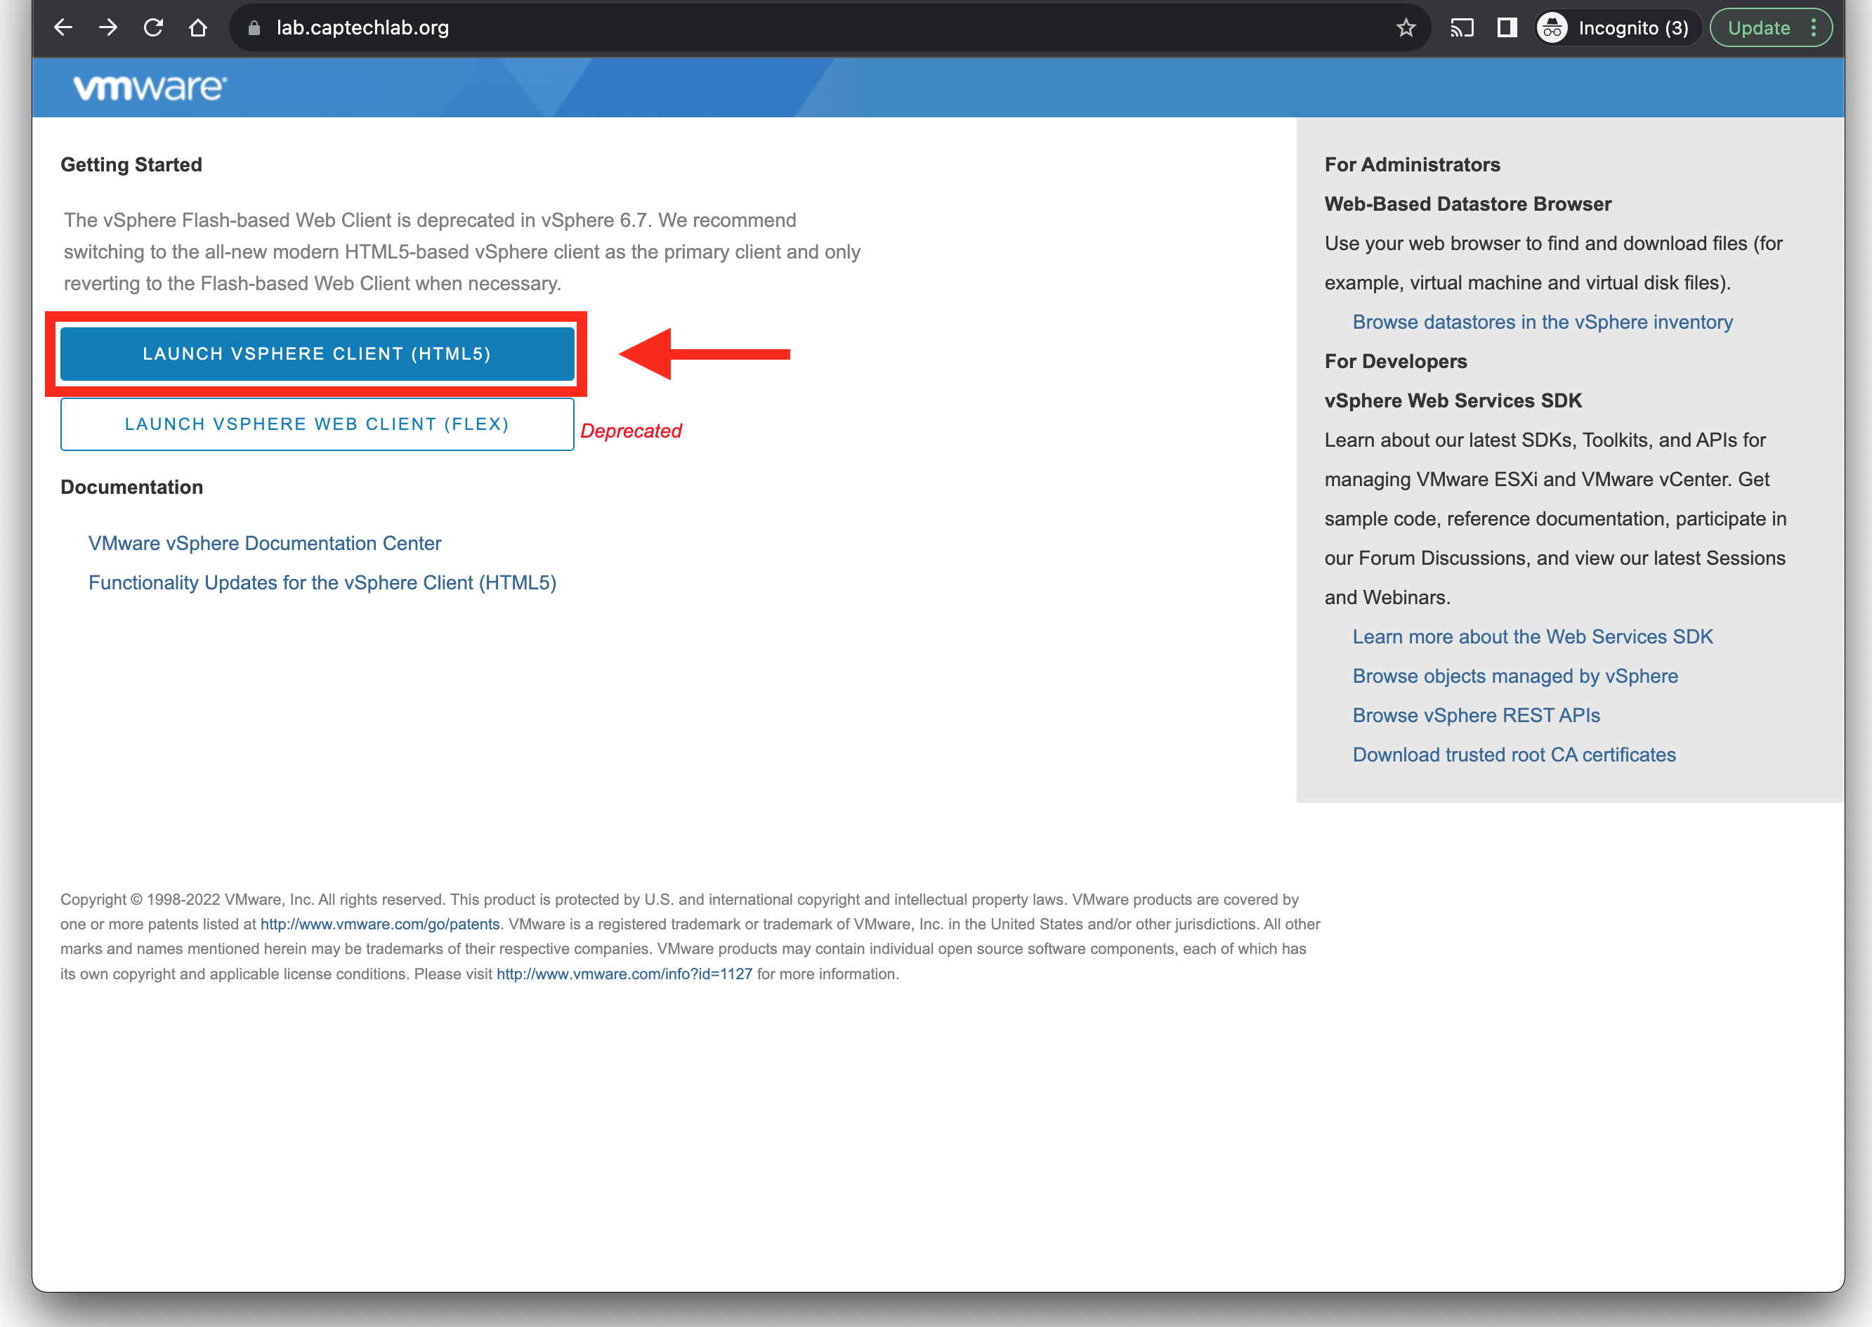Open Functionality Updates for vSphere Client link
This screenshot has height=1327, width=1872.
322,582
